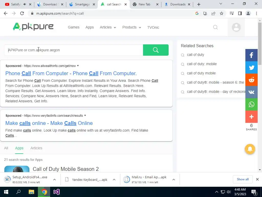Viewport: 262px width, 197px height.
Task: Close the downloads bar
Action: [x=257, y=179]
